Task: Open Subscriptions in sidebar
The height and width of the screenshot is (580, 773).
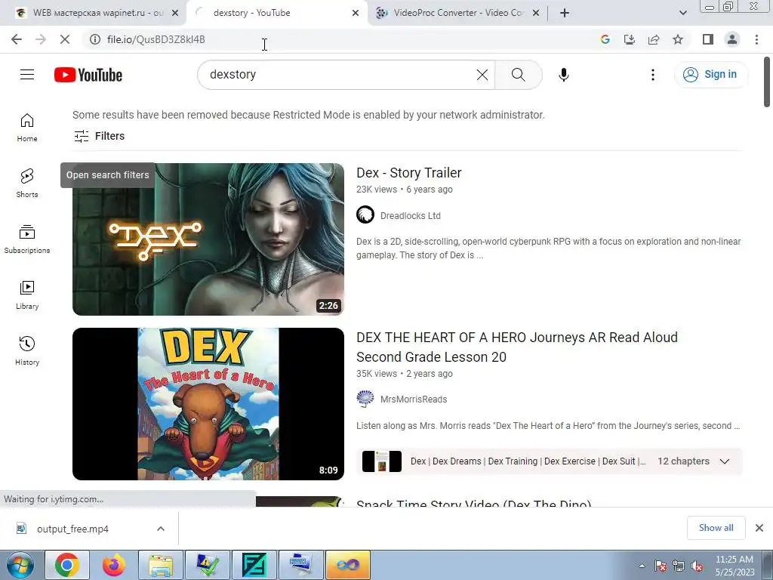Action: [x=27, y=239]
